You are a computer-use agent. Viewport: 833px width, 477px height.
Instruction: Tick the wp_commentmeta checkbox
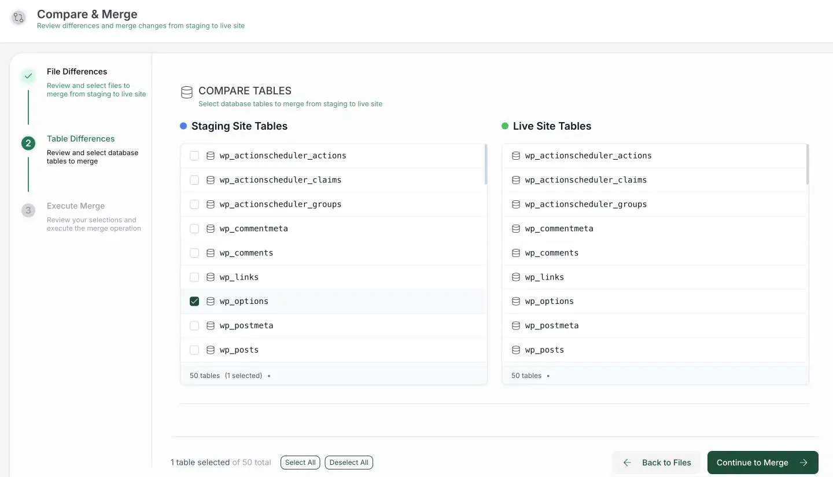[x=194, y=229]
